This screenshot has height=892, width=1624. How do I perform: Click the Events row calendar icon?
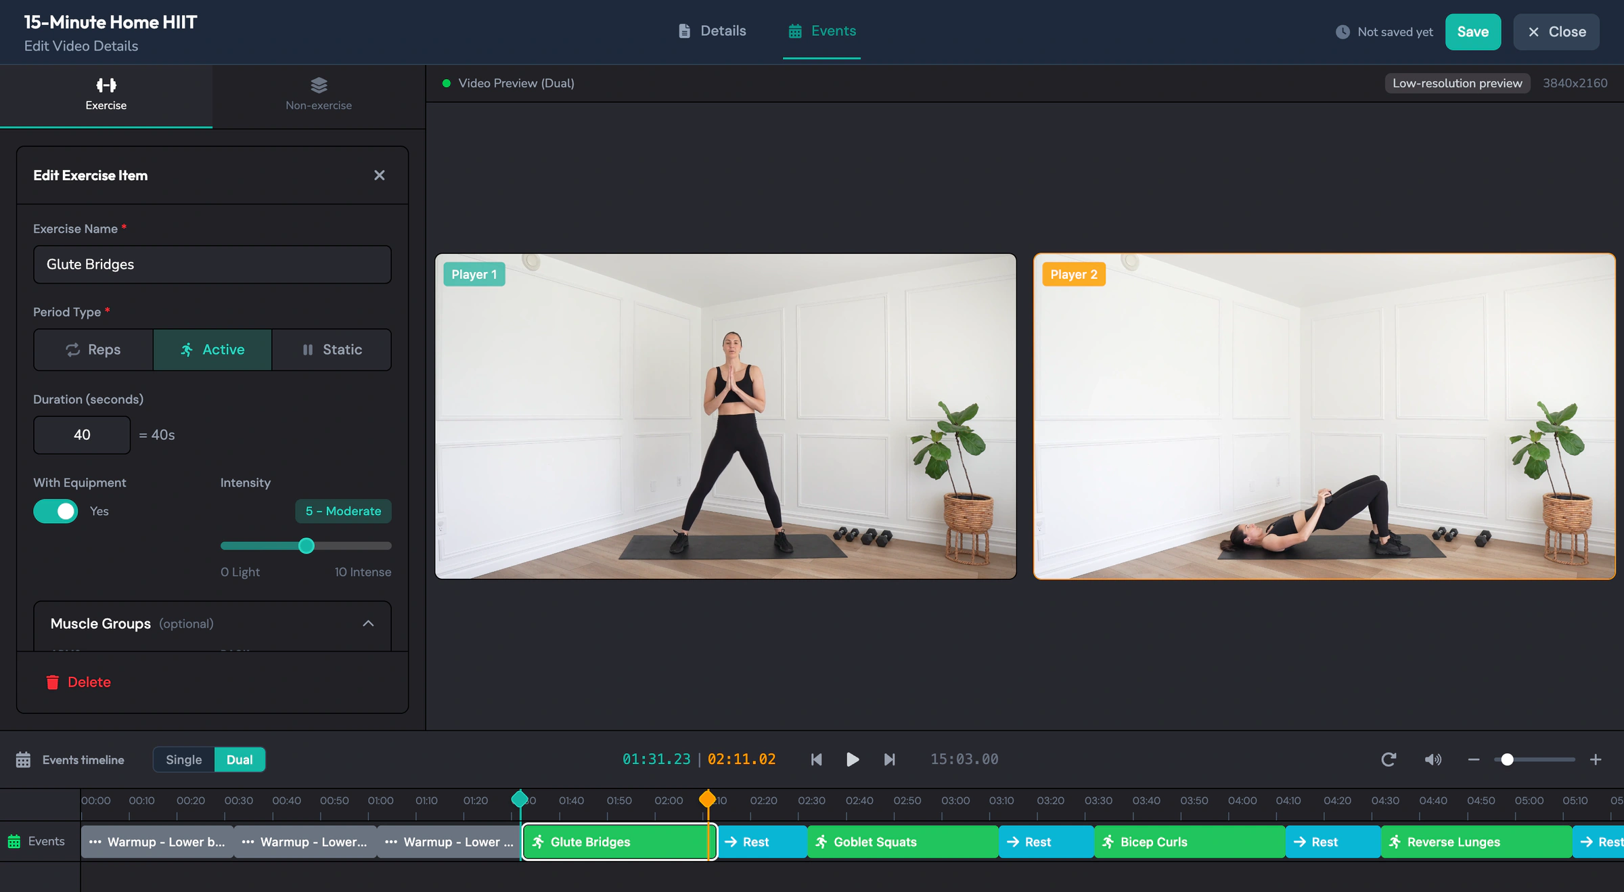coord(14,841)
